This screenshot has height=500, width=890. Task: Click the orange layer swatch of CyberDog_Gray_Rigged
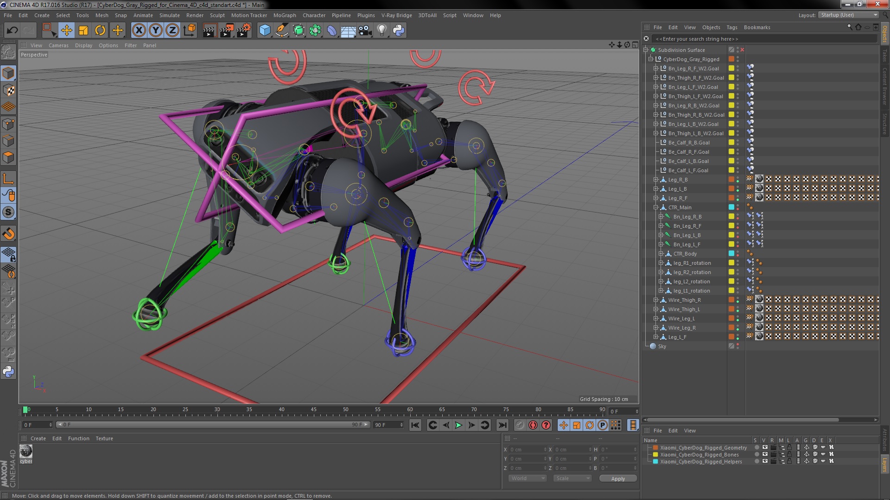(x=731, y=59)
